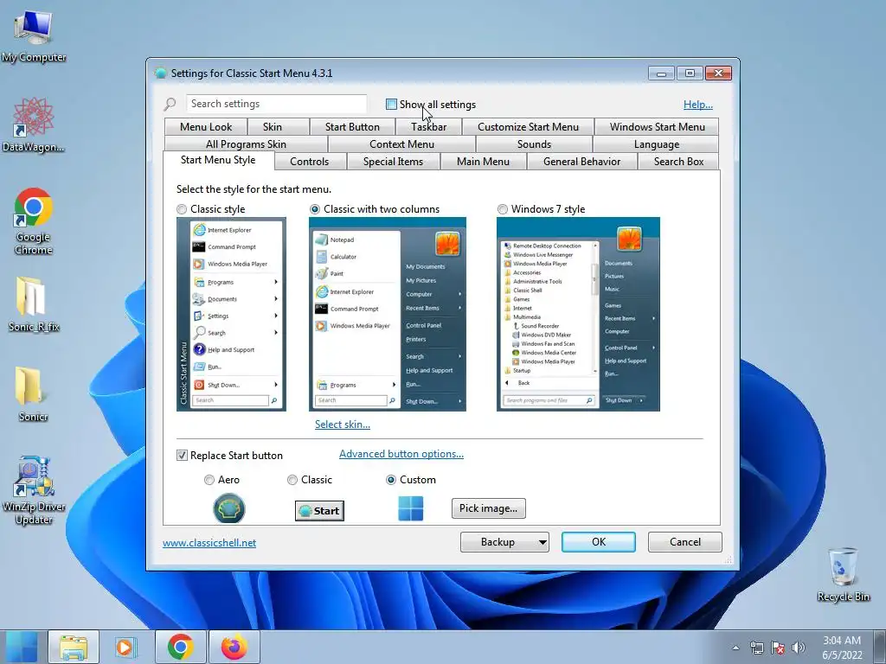Open File Explorer from taskbar
886x664 pixels.
(74, 647)
